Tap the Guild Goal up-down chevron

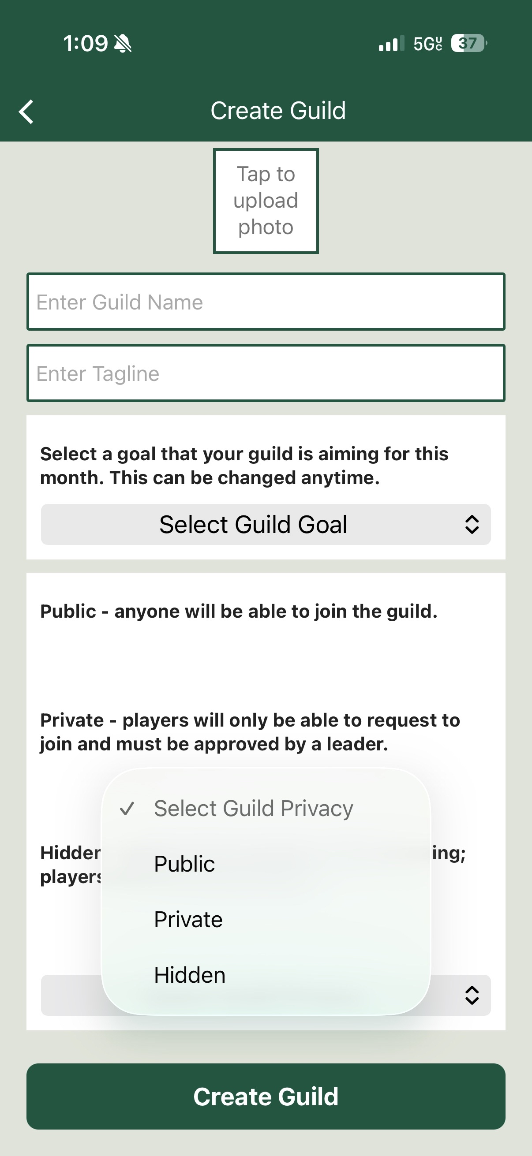click(x=472, y=524)
